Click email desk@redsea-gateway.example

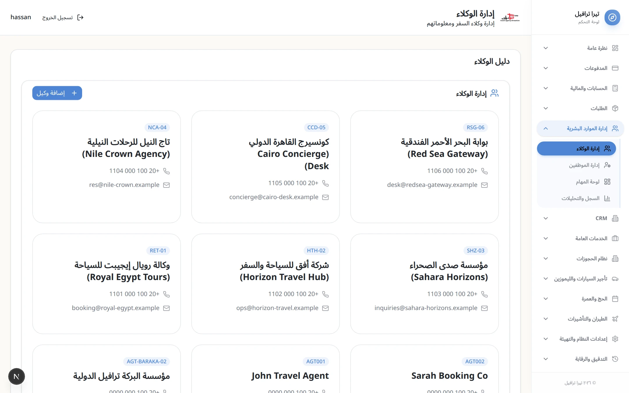tap(432, 185)
